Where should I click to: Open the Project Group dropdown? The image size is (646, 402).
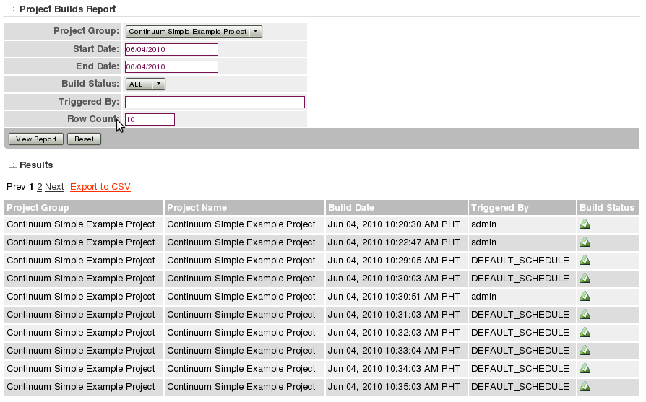[193, 32]
